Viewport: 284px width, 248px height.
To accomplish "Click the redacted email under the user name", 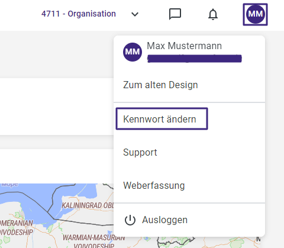I will point(195,59).
